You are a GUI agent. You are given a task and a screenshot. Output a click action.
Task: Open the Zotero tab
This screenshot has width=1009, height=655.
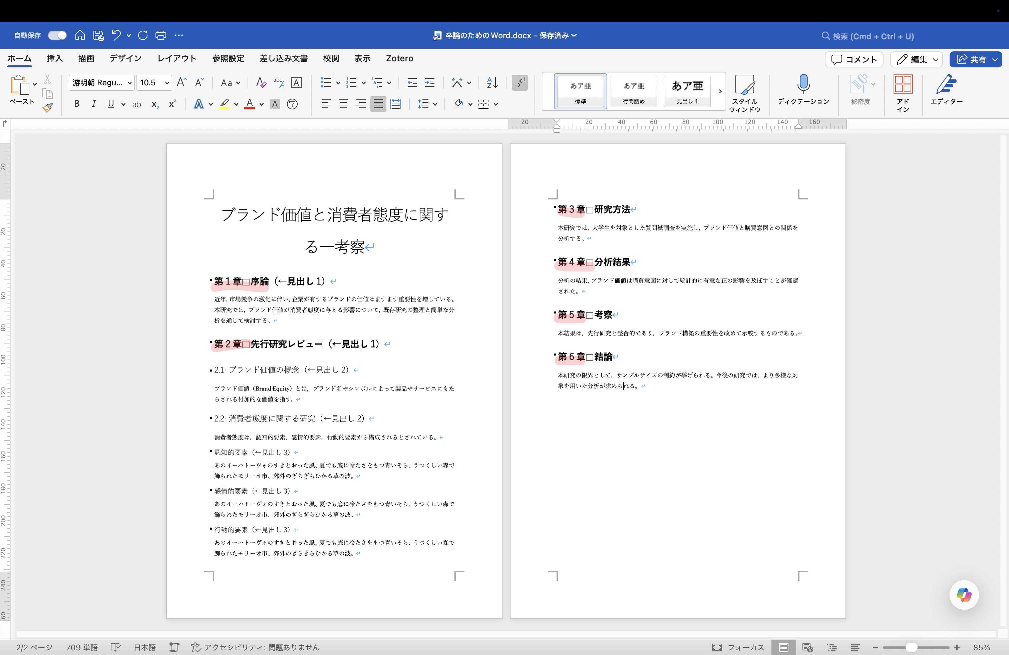(399, 58)
